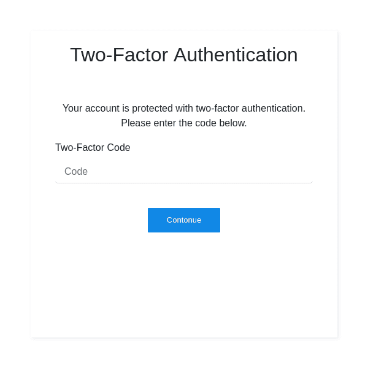Focus the Code input field
368x368 pixels.
(184, 172)
